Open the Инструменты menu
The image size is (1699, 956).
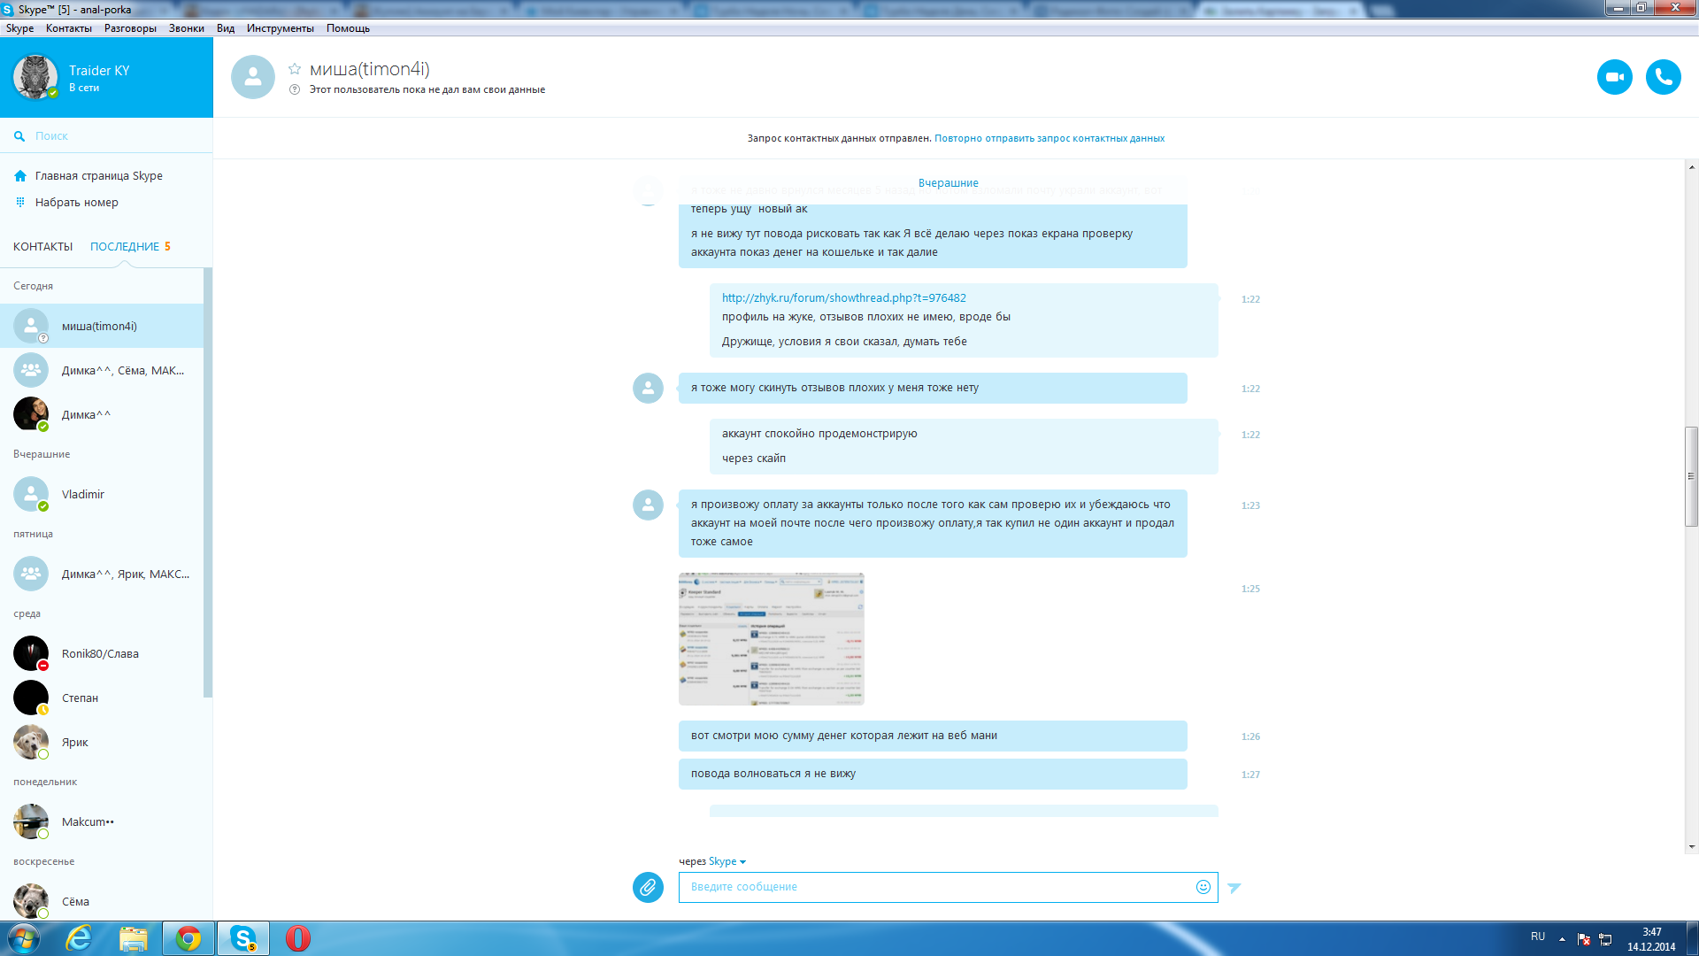click(281, 28)
